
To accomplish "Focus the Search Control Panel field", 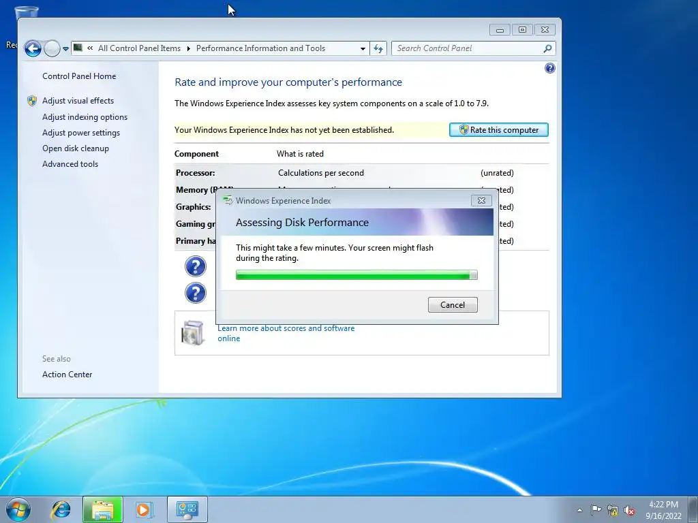I will (x=473, y=48).
